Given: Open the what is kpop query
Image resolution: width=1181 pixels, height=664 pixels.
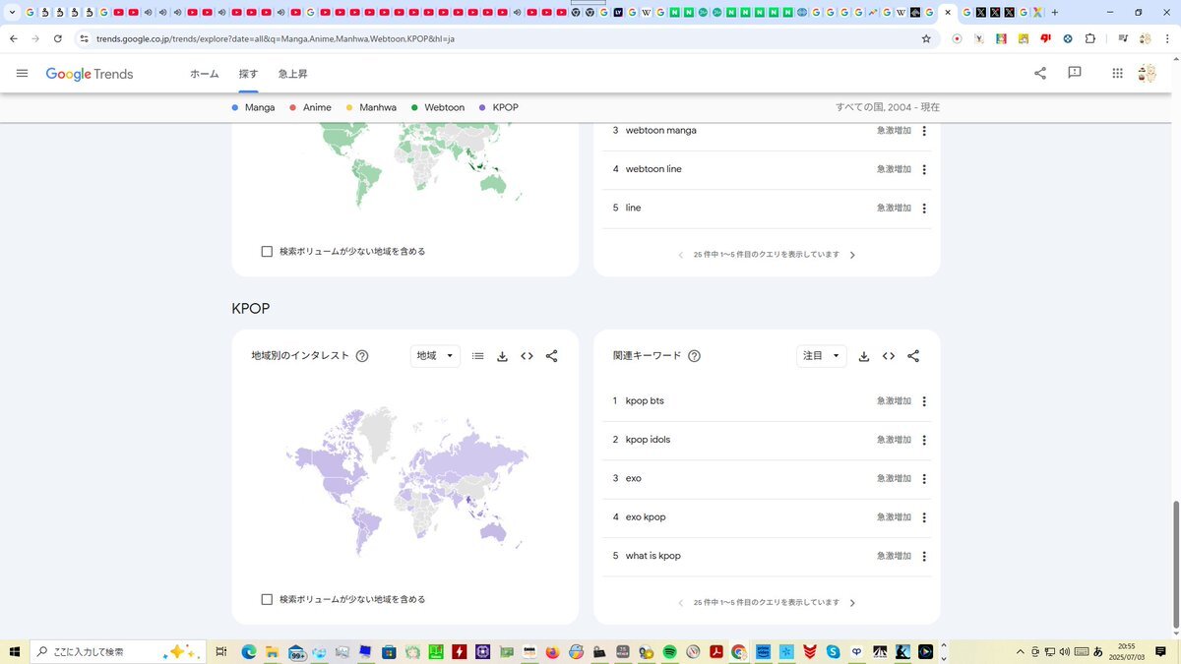Looking at the screenshot, I should click(653, 556).
